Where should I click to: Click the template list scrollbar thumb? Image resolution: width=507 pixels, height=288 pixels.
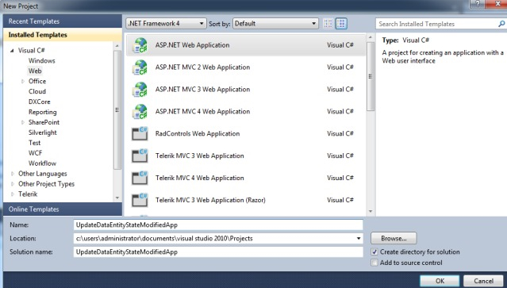coord(371,77)
